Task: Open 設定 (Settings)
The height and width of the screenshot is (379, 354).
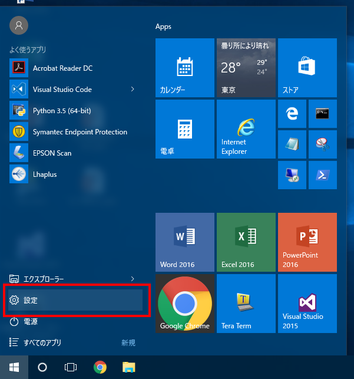Action: click(x=75, y=300)
